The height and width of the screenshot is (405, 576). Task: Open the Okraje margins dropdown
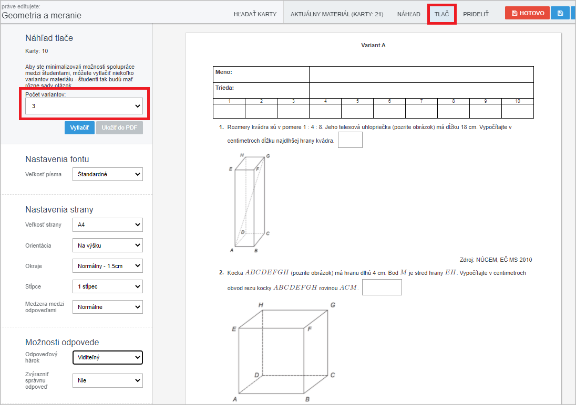coord(108,266)
